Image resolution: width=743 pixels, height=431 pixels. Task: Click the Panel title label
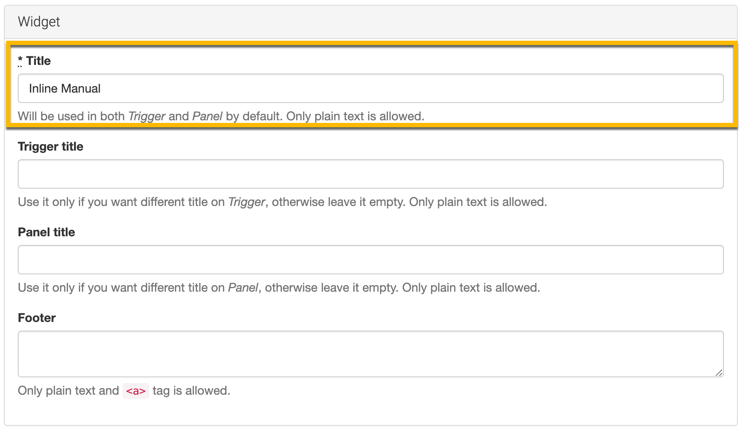tap(46, 232)
